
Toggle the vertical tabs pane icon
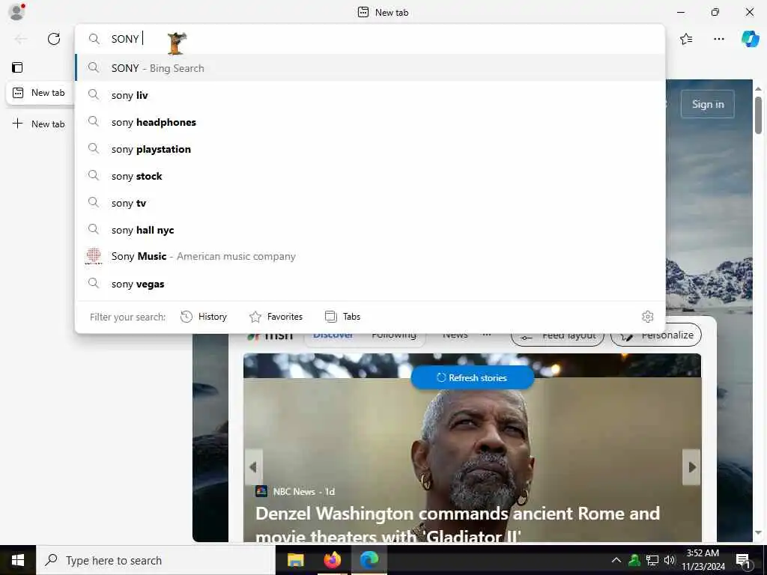(x=17, y=67)
